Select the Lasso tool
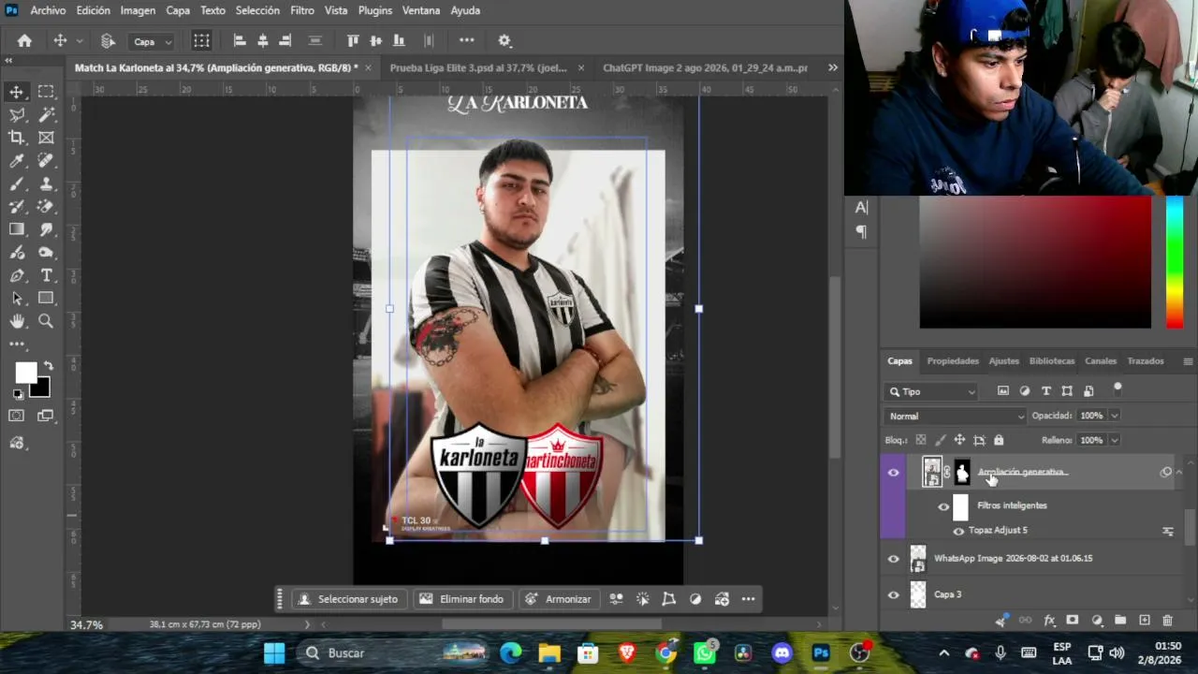The width and height of the screenshot is (1198, 674). pyautogui.click(x=17, y=114)
